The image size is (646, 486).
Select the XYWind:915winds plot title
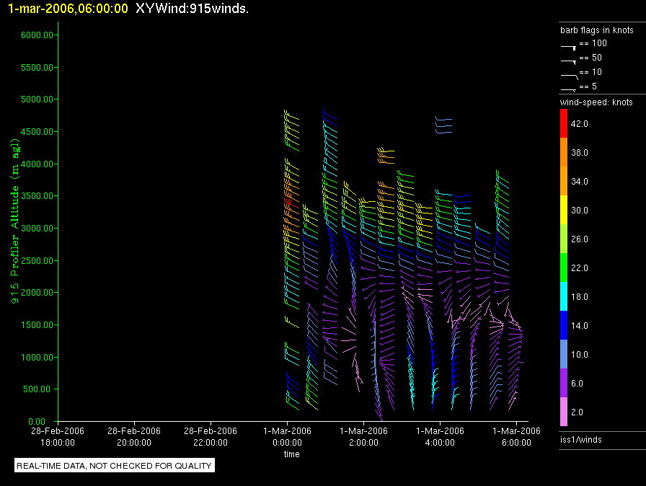pos(192,9)
